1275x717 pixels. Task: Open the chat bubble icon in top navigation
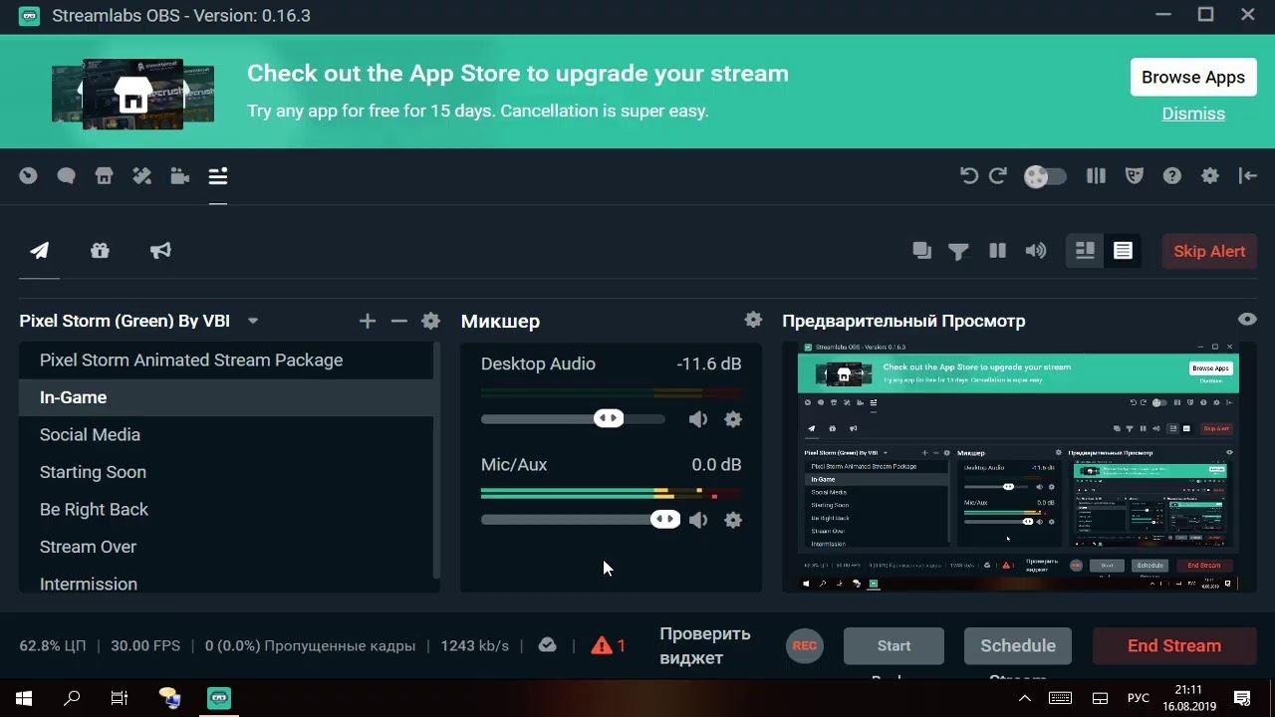pos(66,176)
